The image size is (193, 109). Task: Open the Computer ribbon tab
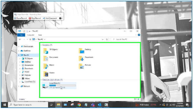pyautogui.click(x=31, y=35)
